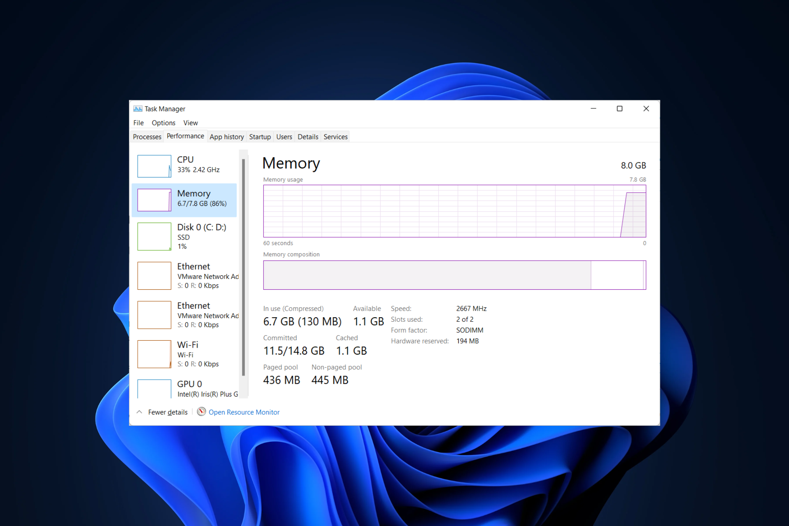This screenshot has width=789, height=526.
Task: Select the CPU mini graph thumbnail
Action: click(154, 166)
